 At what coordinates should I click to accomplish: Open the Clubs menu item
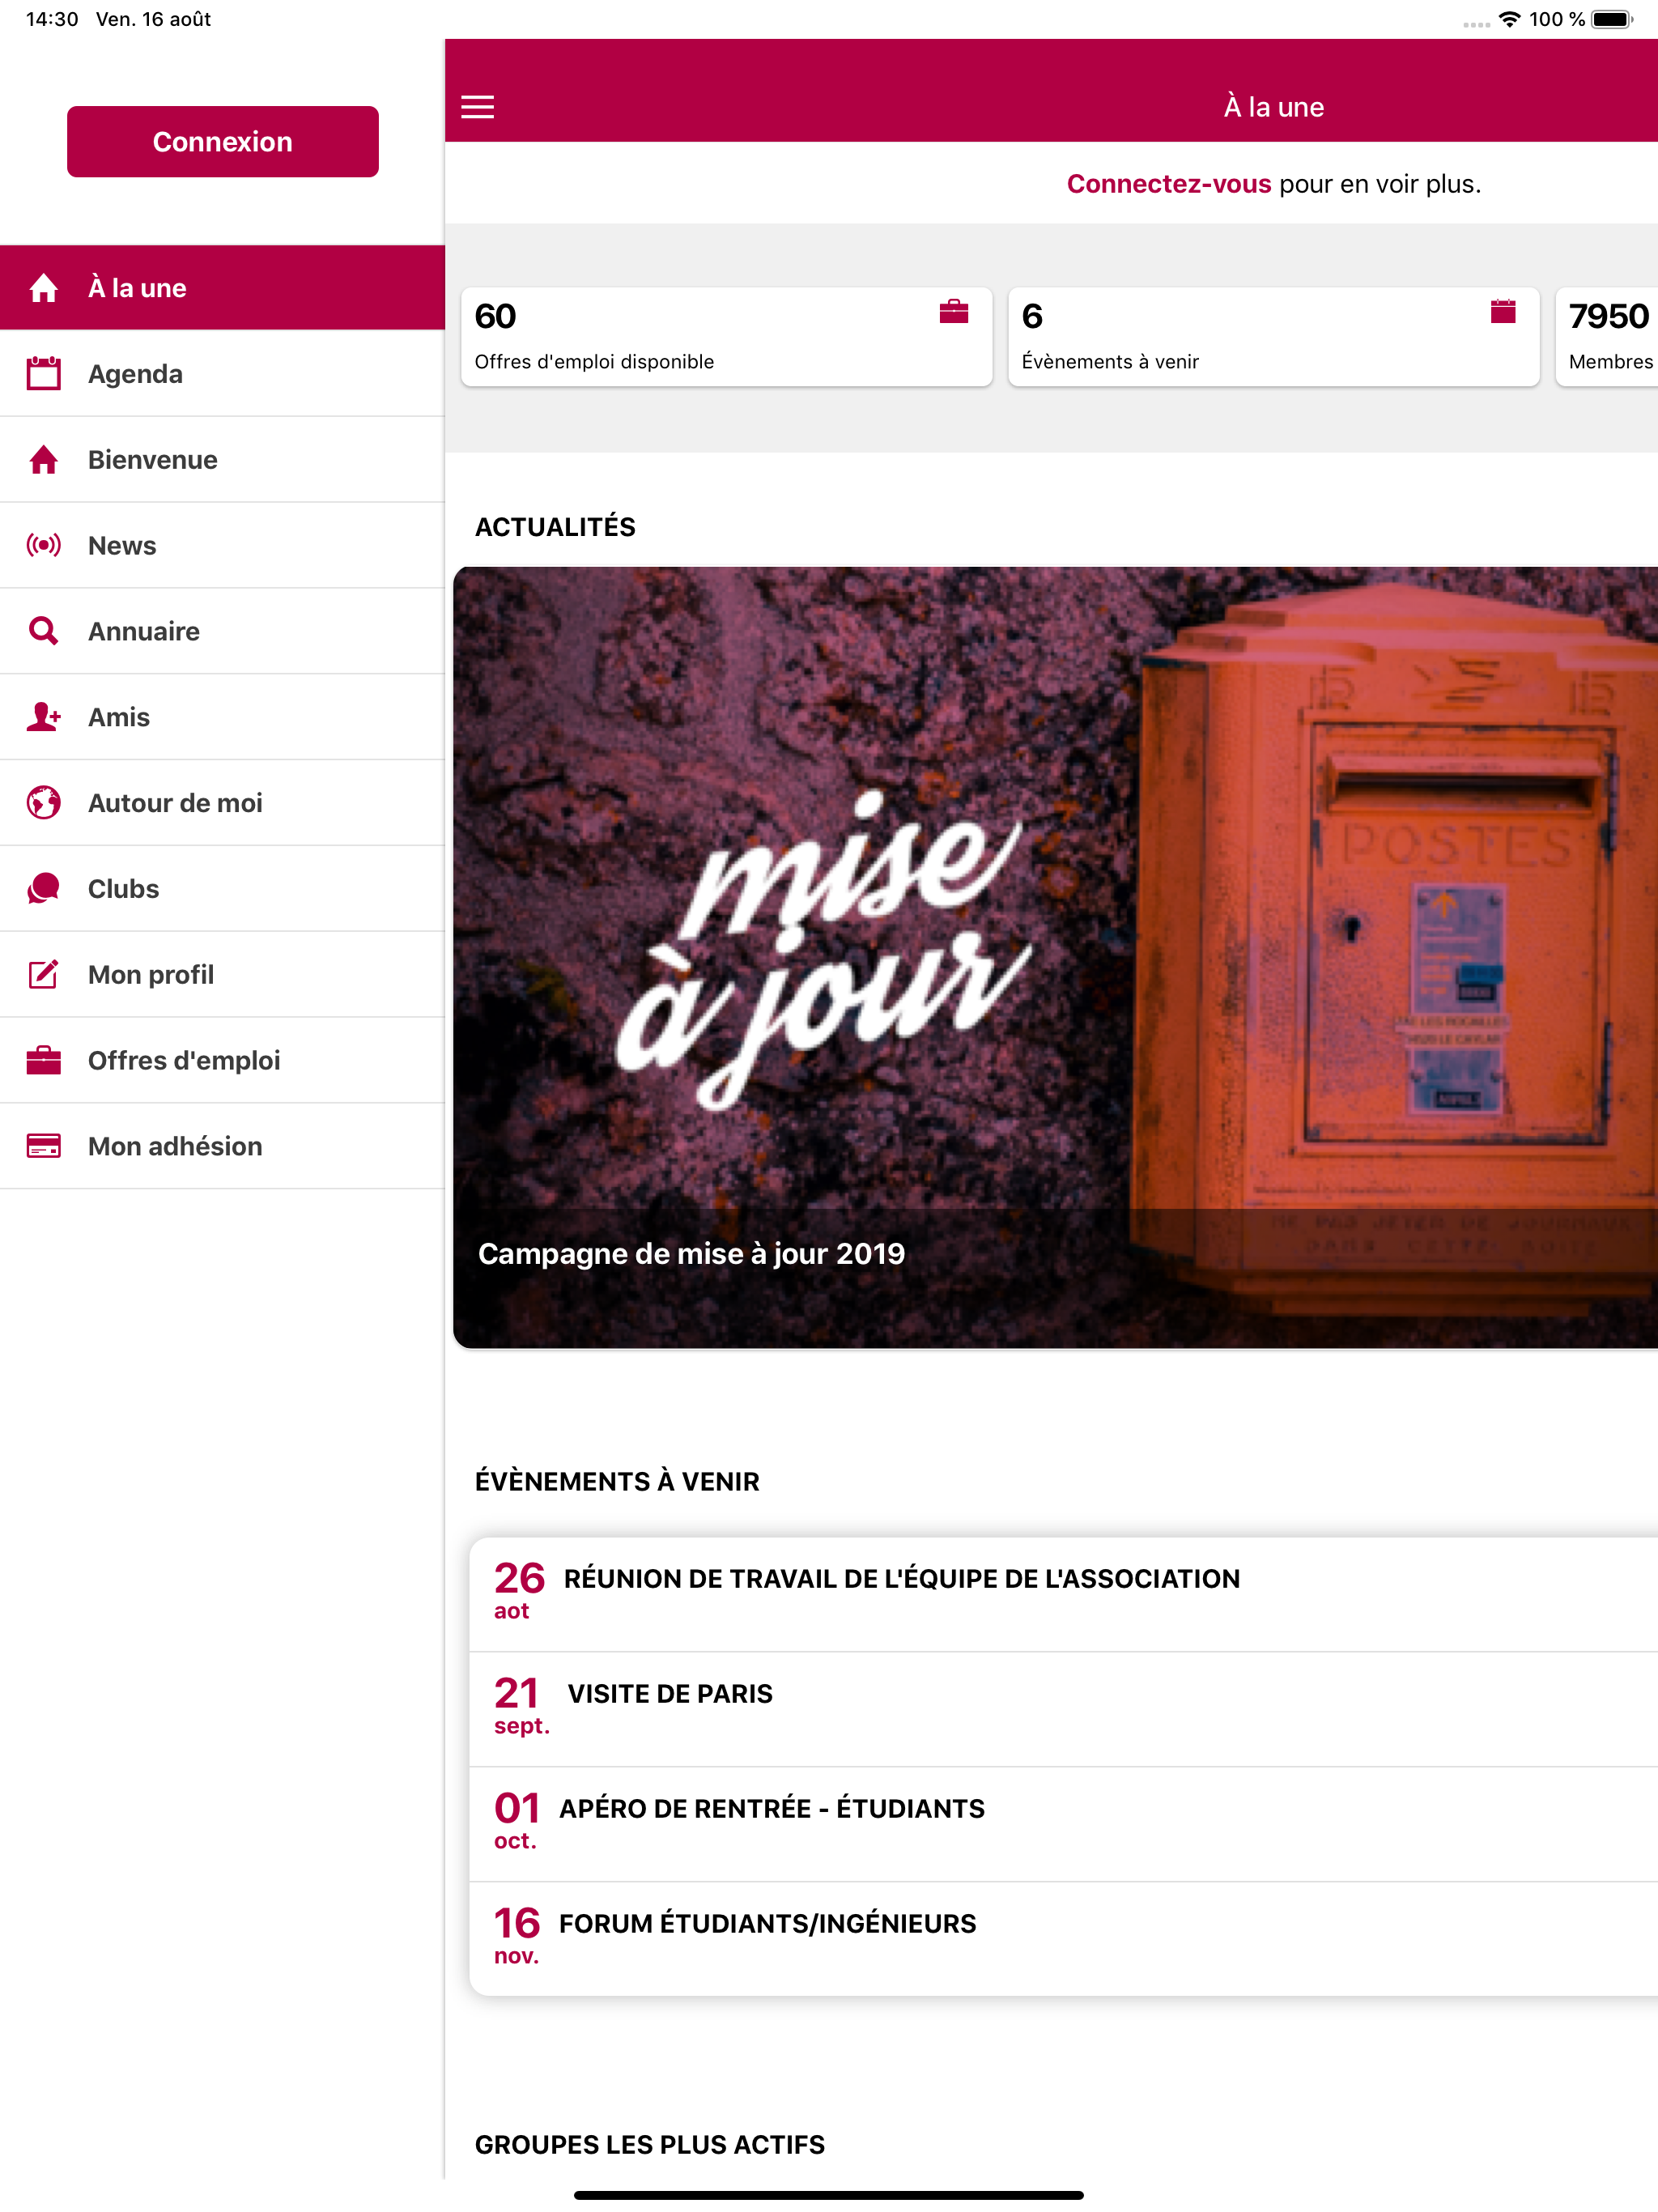[222, 889]
